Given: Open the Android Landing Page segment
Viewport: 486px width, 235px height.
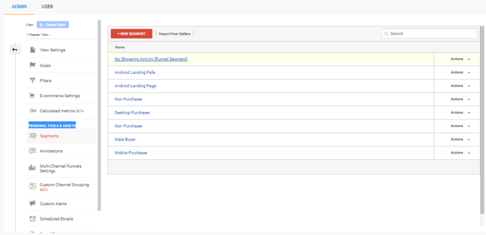Looking at the screenshot, I should (135, 86).
